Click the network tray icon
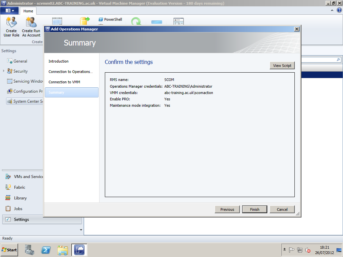The height and width of the screenshot is (257, 343). (x=300, y=250)
